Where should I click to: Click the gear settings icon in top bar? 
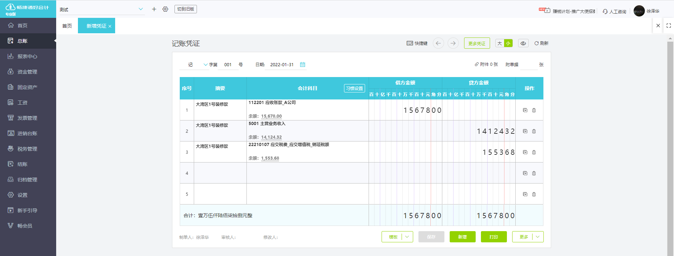[165, 9]
